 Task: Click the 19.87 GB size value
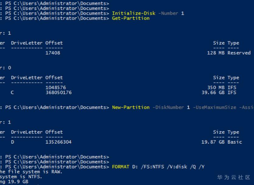(213, 142)
